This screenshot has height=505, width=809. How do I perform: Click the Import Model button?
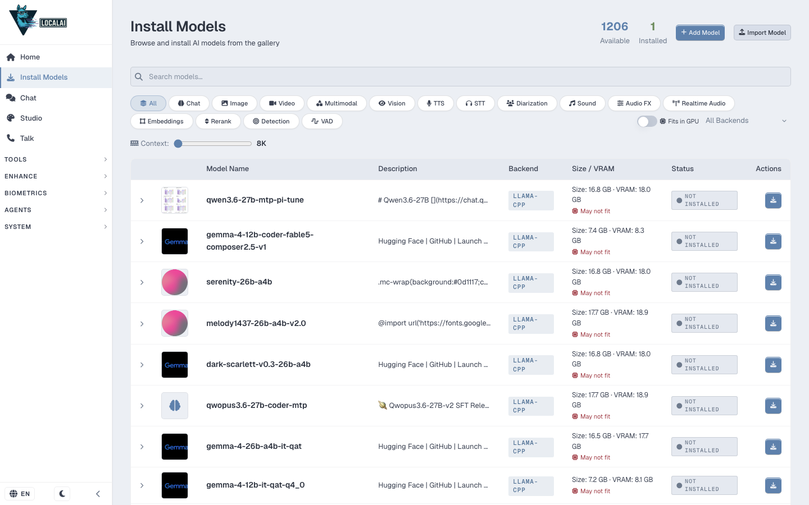762,33
